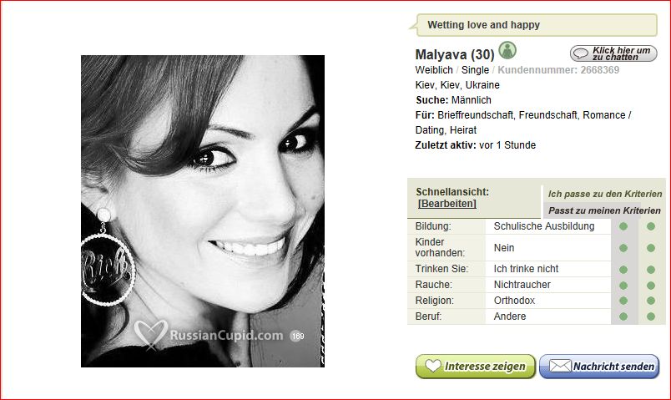Click first green match dot for Bildung
Screen dimensions: 671x400
click(623, 226)
